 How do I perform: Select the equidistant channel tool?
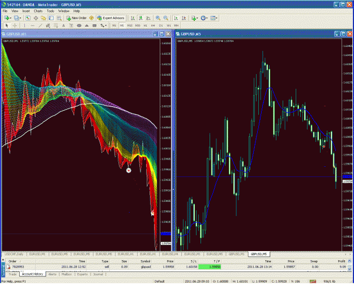48,25
